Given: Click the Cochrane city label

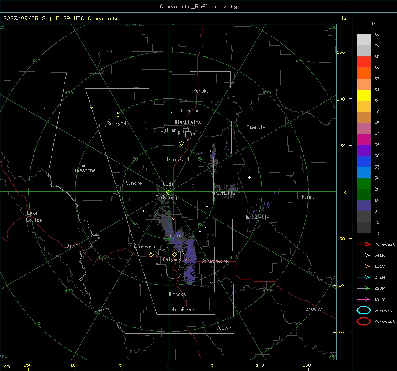Looking at the screenshot, I should pos(144,247).
